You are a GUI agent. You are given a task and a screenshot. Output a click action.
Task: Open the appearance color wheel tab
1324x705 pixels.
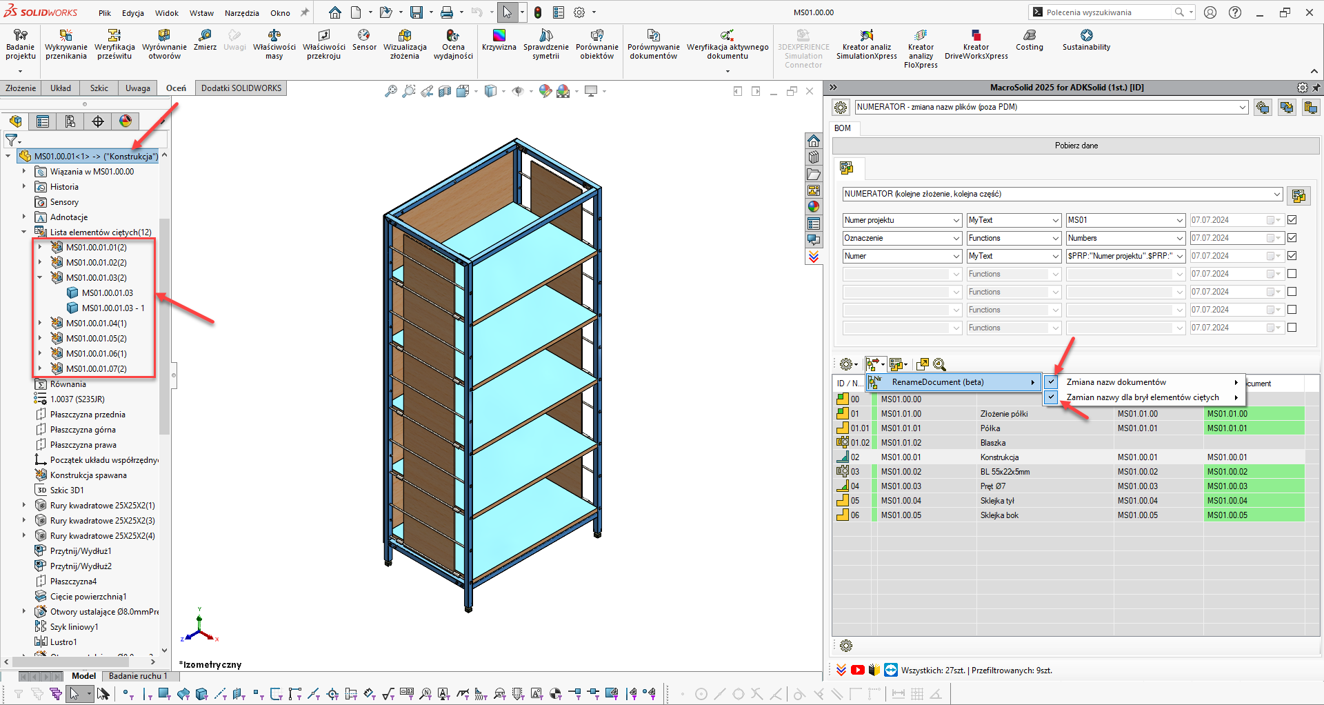(126, 121)
